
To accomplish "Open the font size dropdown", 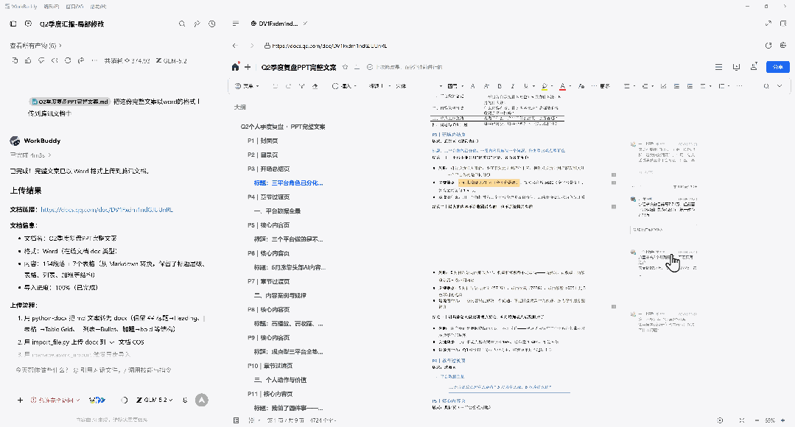I will click(455, 86).
